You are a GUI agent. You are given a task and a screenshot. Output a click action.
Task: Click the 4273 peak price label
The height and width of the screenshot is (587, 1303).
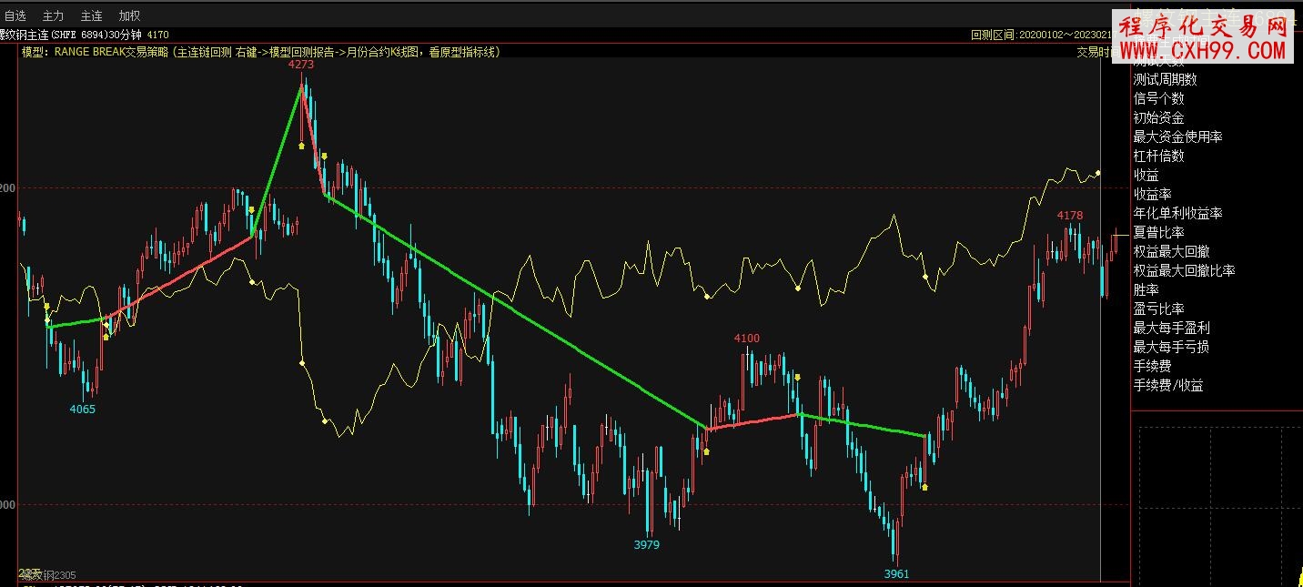[301, 65]
